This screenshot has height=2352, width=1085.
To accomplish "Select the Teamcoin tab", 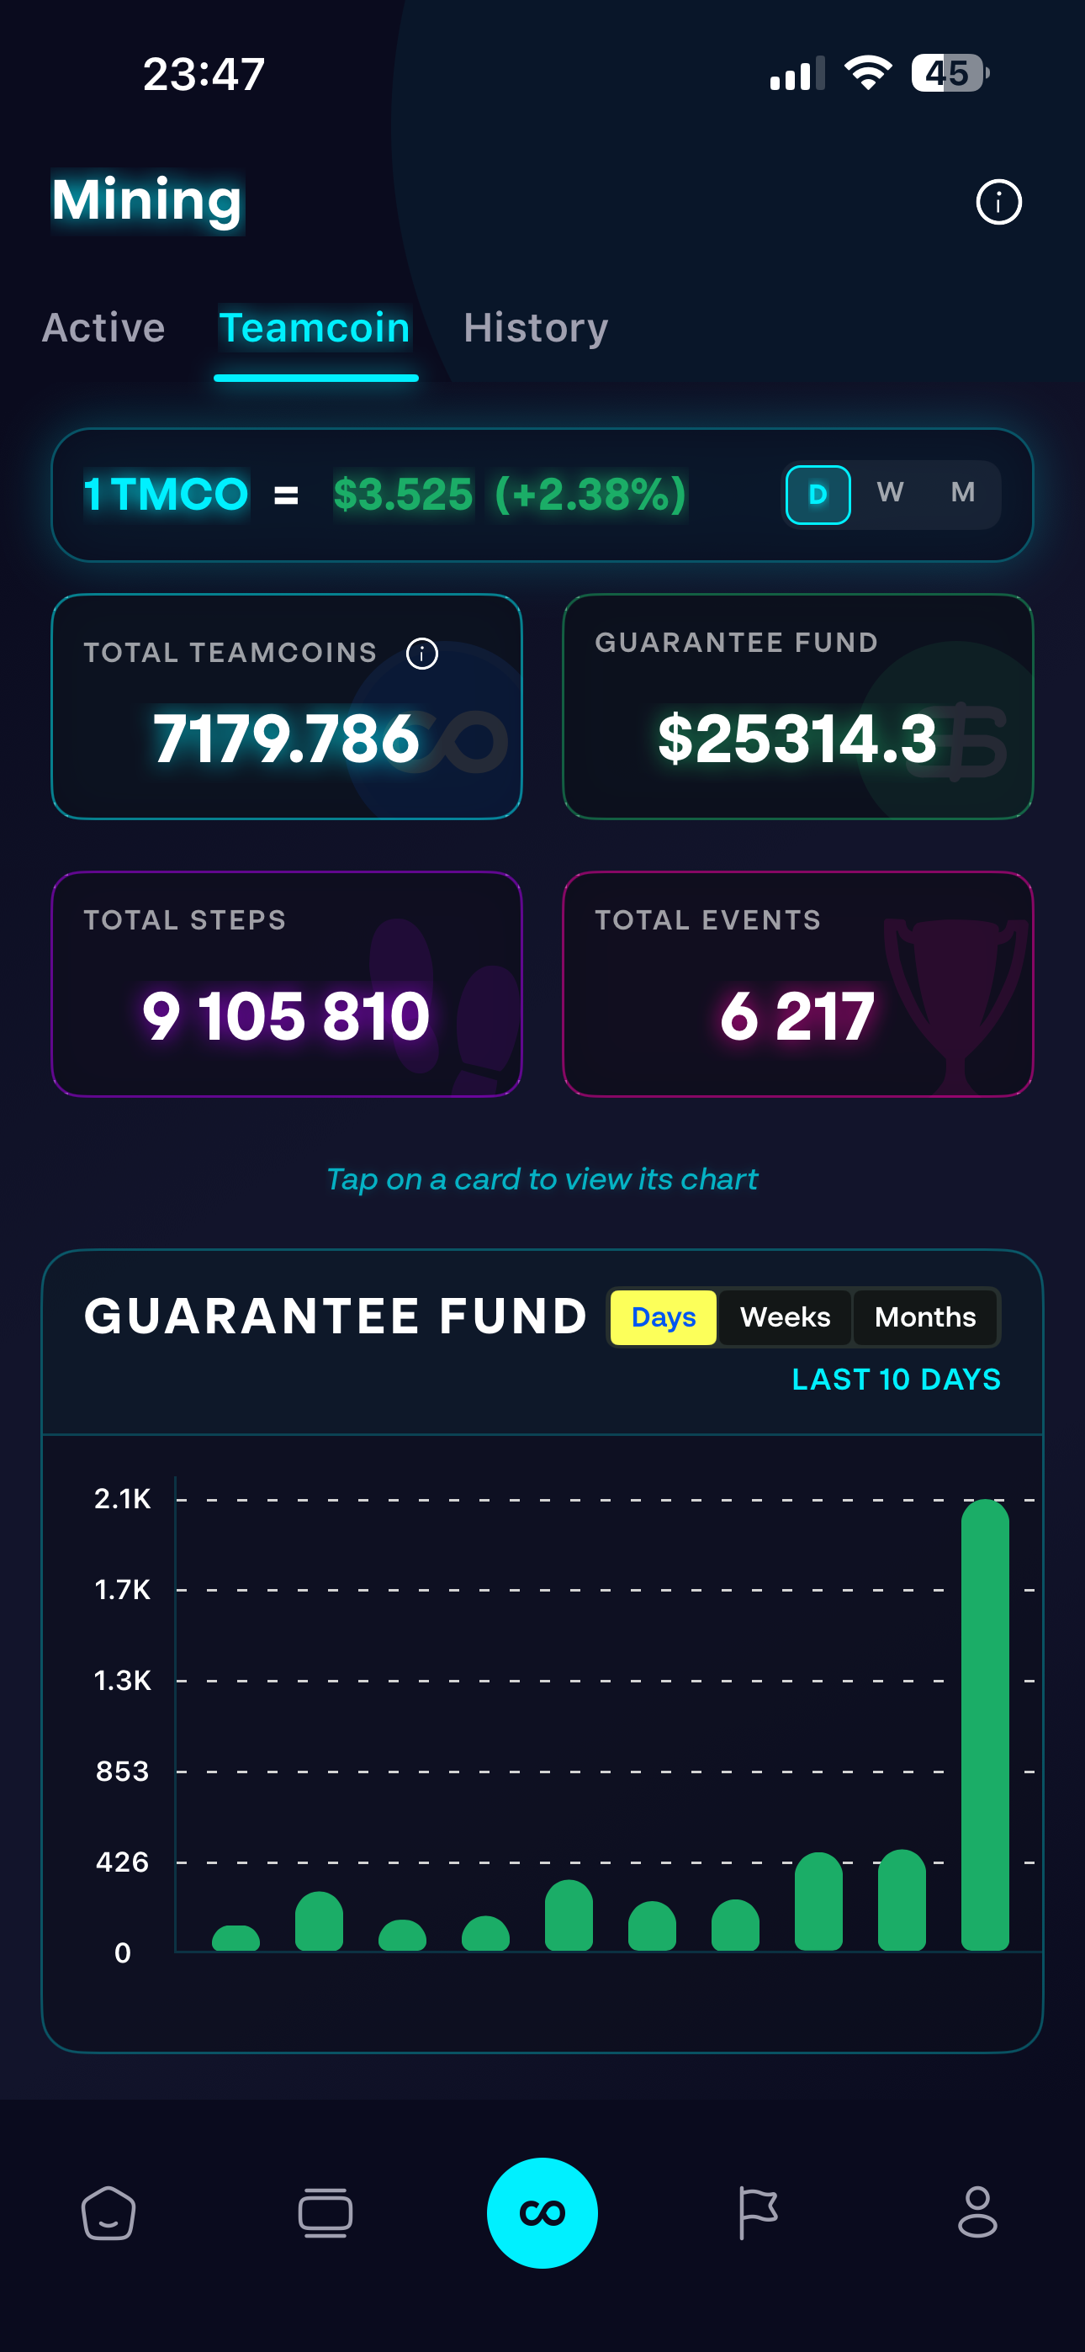I will (315, 328).
